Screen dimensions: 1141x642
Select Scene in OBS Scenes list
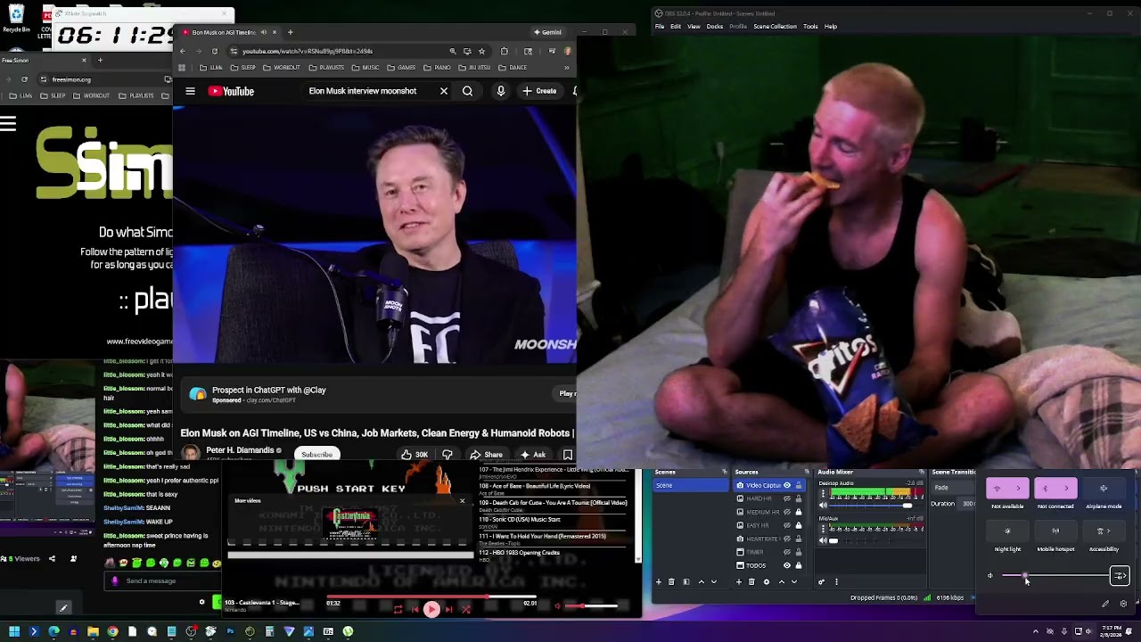(x=691, y=485)
